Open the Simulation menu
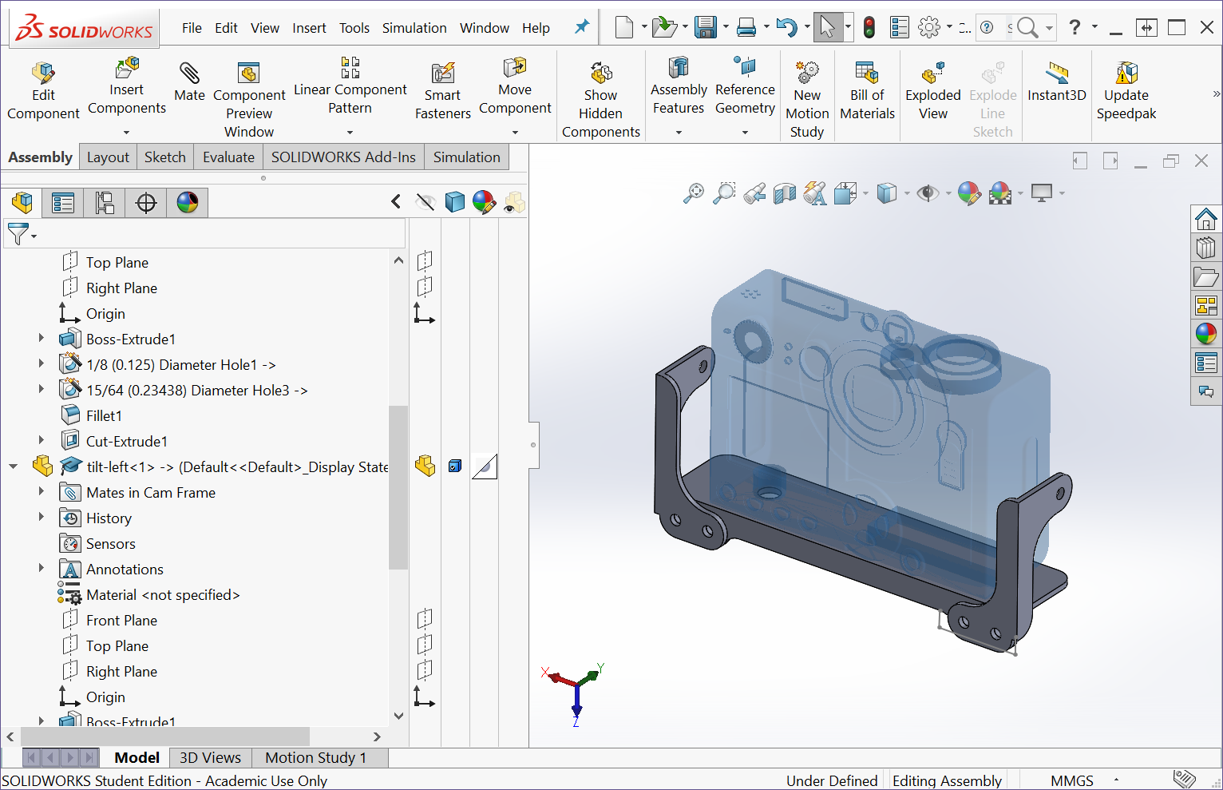This screenshot has height=790, width=1223. (414, 28)
